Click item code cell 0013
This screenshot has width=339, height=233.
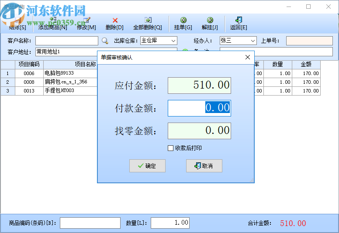coord(29,91)
